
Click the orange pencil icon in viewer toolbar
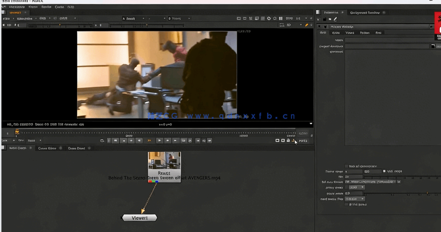coord(306,25)
